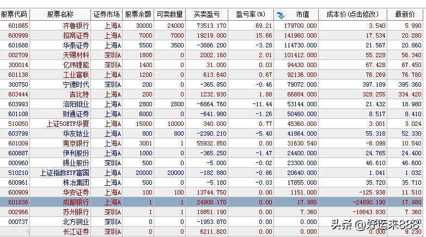Click profit value 55932.850 of 南京银行
Viewport: 426px width, 237px height.
click(211, 143)
